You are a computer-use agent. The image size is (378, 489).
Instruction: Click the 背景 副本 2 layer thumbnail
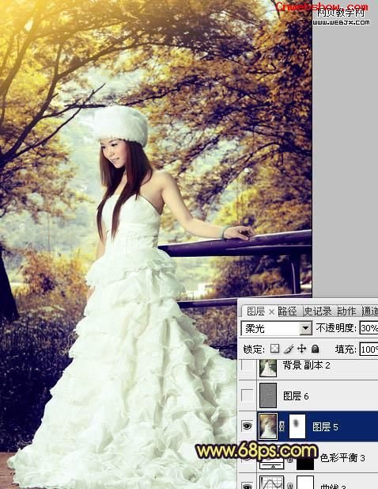point(268,368)
